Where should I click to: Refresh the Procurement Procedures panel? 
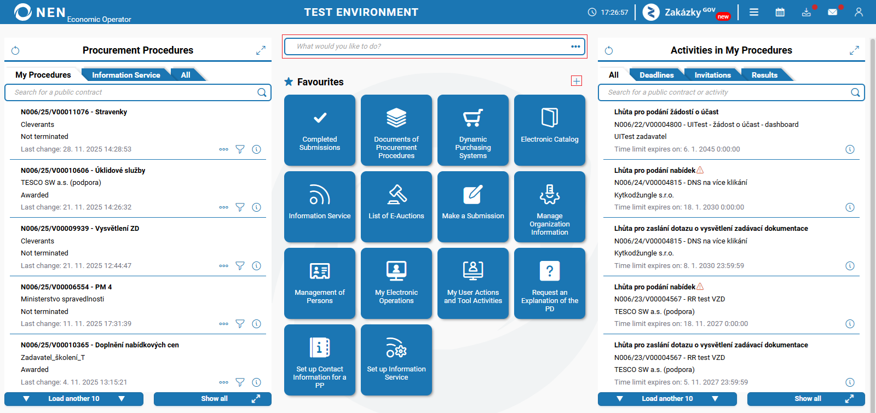(x=15, y=50)
